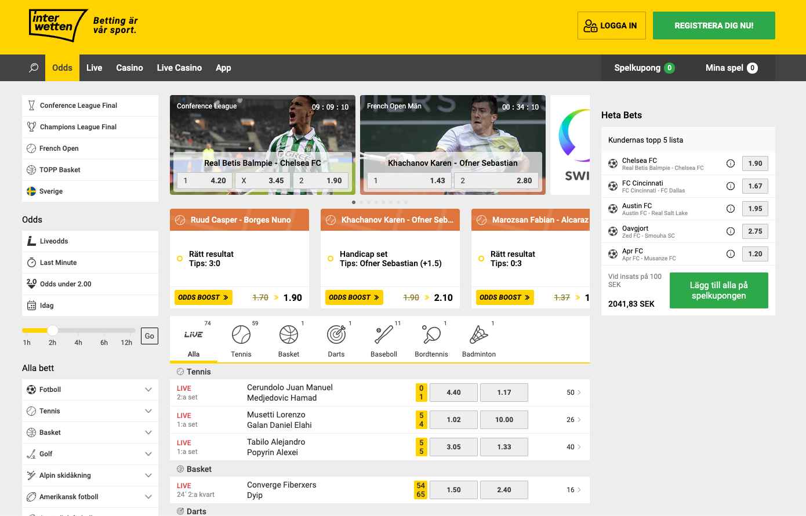
Task: Open Liveodds from sidebar
Action: point(90,241)
